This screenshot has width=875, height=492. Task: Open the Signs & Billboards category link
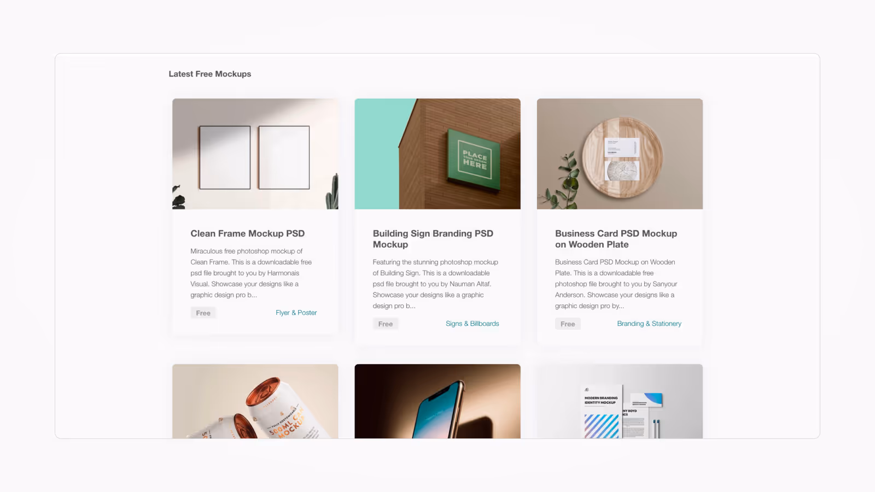[x=472, y=324]
